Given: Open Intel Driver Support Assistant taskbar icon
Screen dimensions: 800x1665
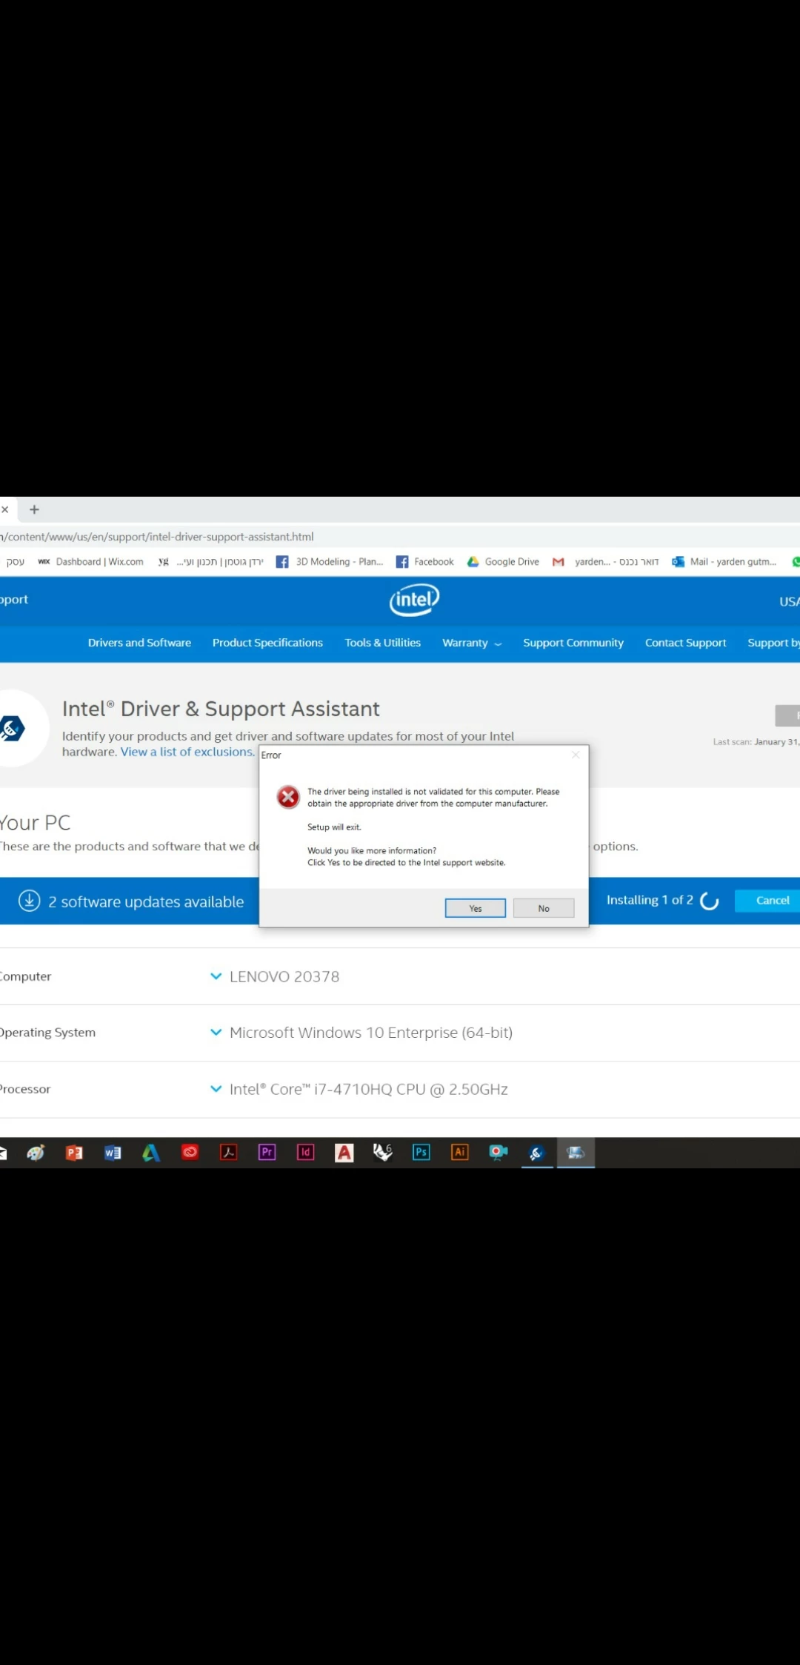Looking at the screenshot, I should pos(537,1153).
